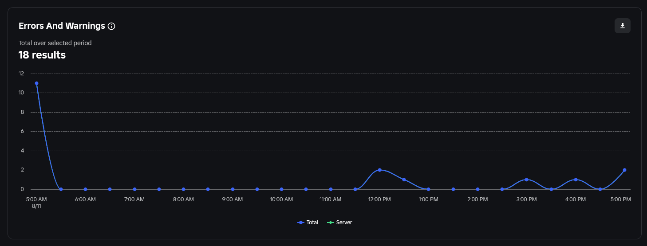Image resolution: width=647 pixels, height=246 pixels.
Task: Click the 9:00 AM data point
Action: (233, 189)
